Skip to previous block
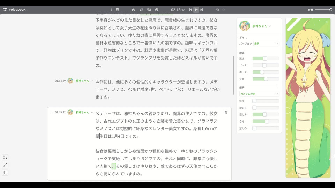Screen dimensions: 335x188 coord(191,10)
